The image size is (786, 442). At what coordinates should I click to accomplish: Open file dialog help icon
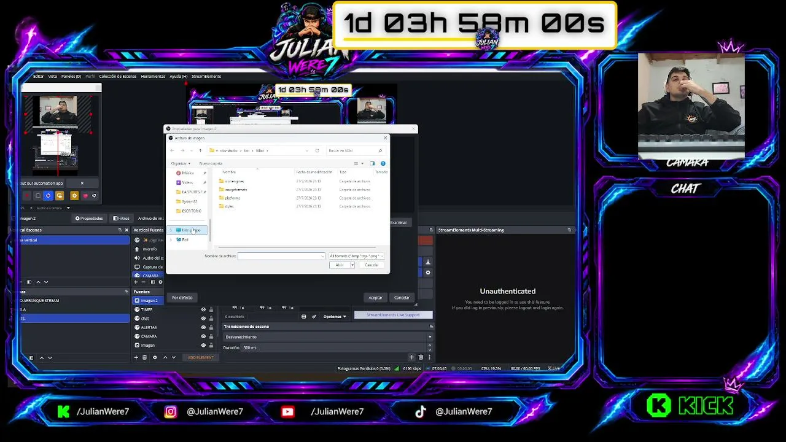coord(383,163)
